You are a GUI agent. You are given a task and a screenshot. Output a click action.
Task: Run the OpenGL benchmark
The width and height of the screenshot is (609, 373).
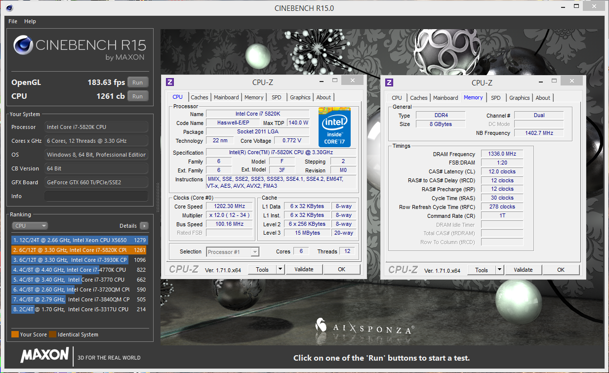tap(138, 83)
